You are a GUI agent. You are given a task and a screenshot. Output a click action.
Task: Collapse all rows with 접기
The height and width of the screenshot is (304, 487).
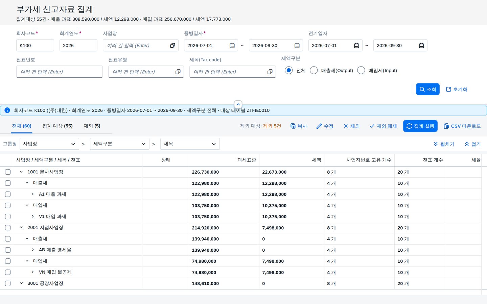pos(472,144)
